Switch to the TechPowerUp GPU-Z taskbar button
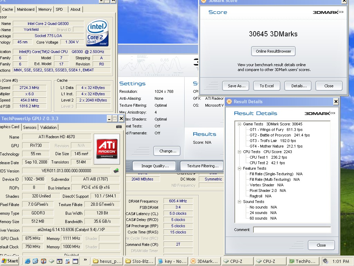354x266 pixels. pos(303,261)
